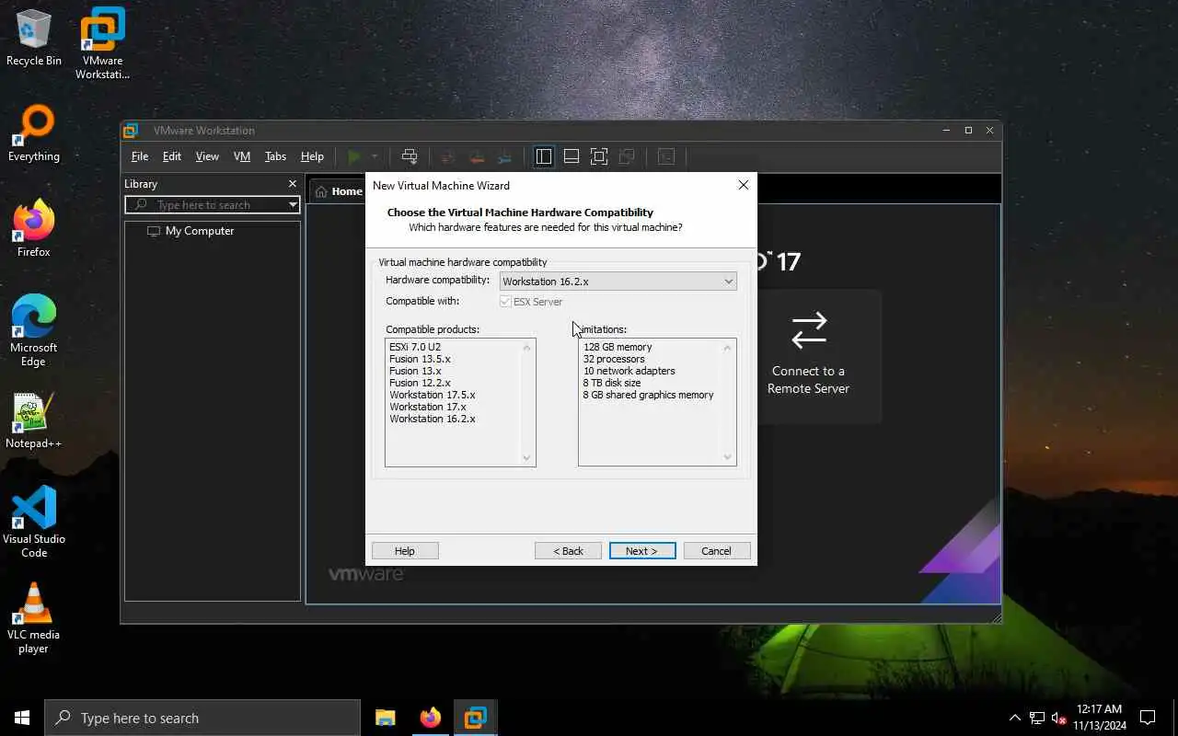Screen dimensions: 1178x736
Task: Click 32 processors in Limitations list
Action: pos(614,359)
